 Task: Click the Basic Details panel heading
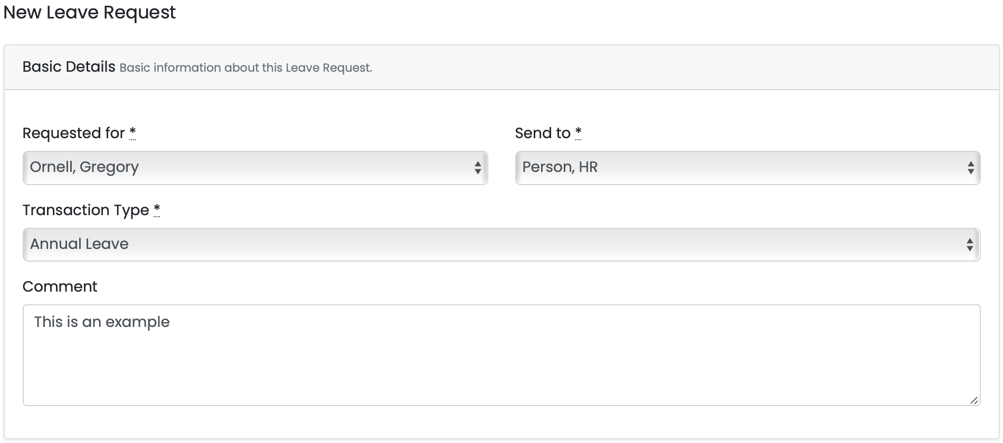69,67
